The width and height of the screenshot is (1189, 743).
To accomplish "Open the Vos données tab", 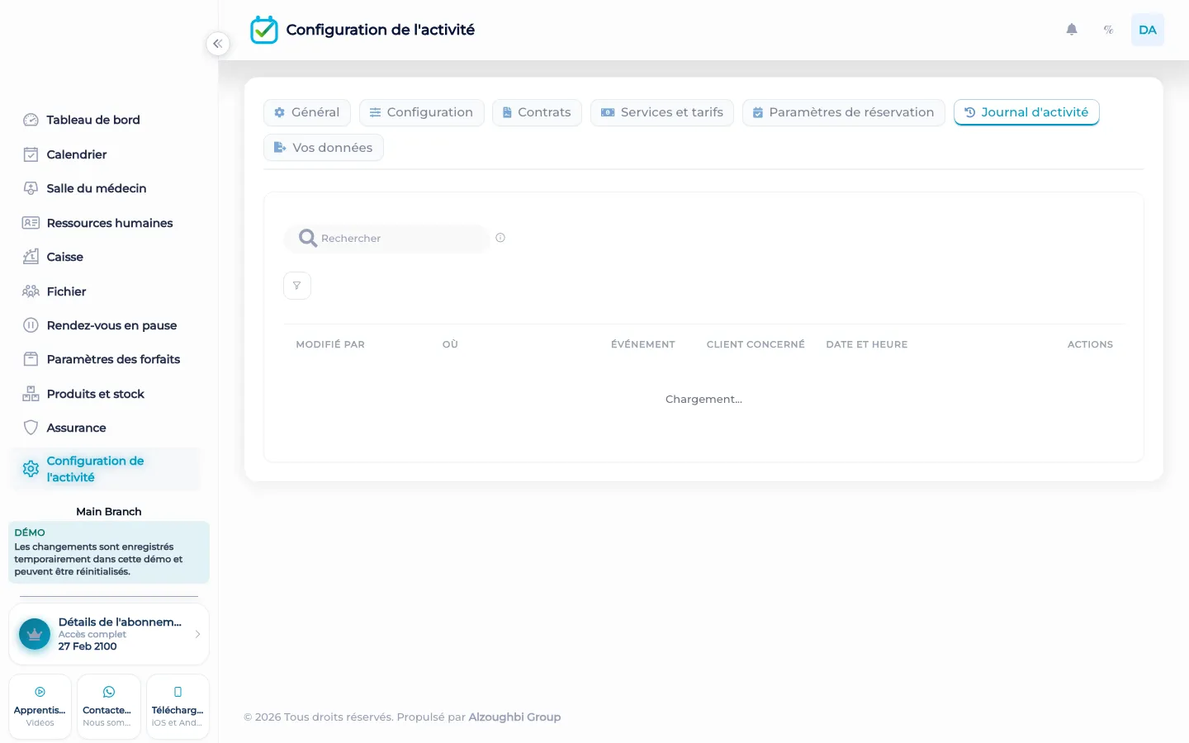I will coord(324,148).
